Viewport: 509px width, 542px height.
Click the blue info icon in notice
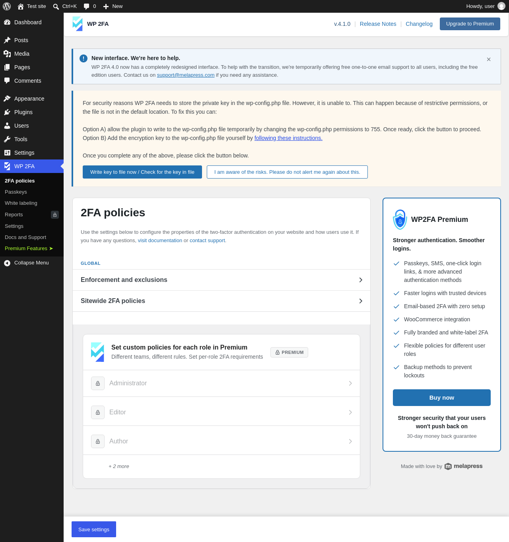84,58
